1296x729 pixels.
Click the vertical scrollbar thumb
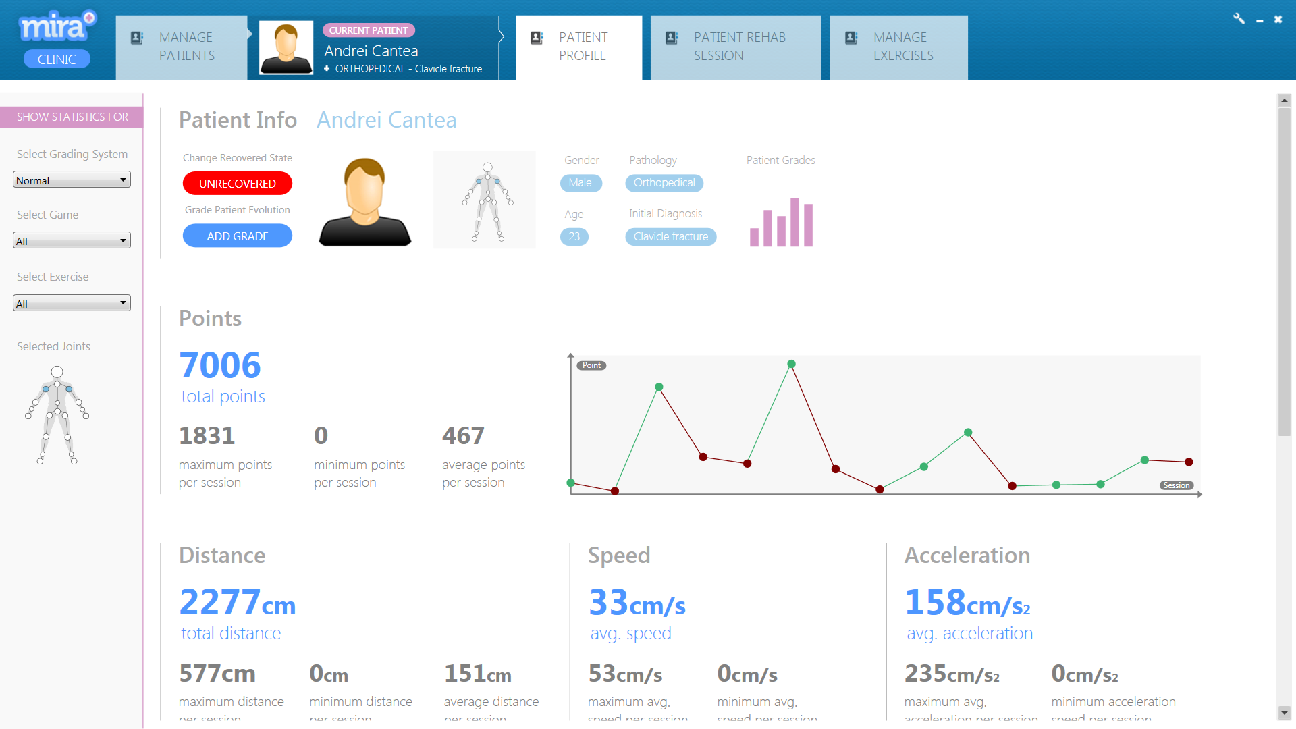click(x=1284, y=272)
